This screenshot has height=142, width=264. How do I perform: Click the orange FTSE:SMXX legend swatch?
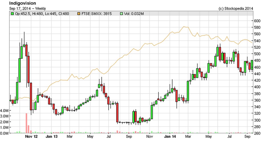click(79, 13)
